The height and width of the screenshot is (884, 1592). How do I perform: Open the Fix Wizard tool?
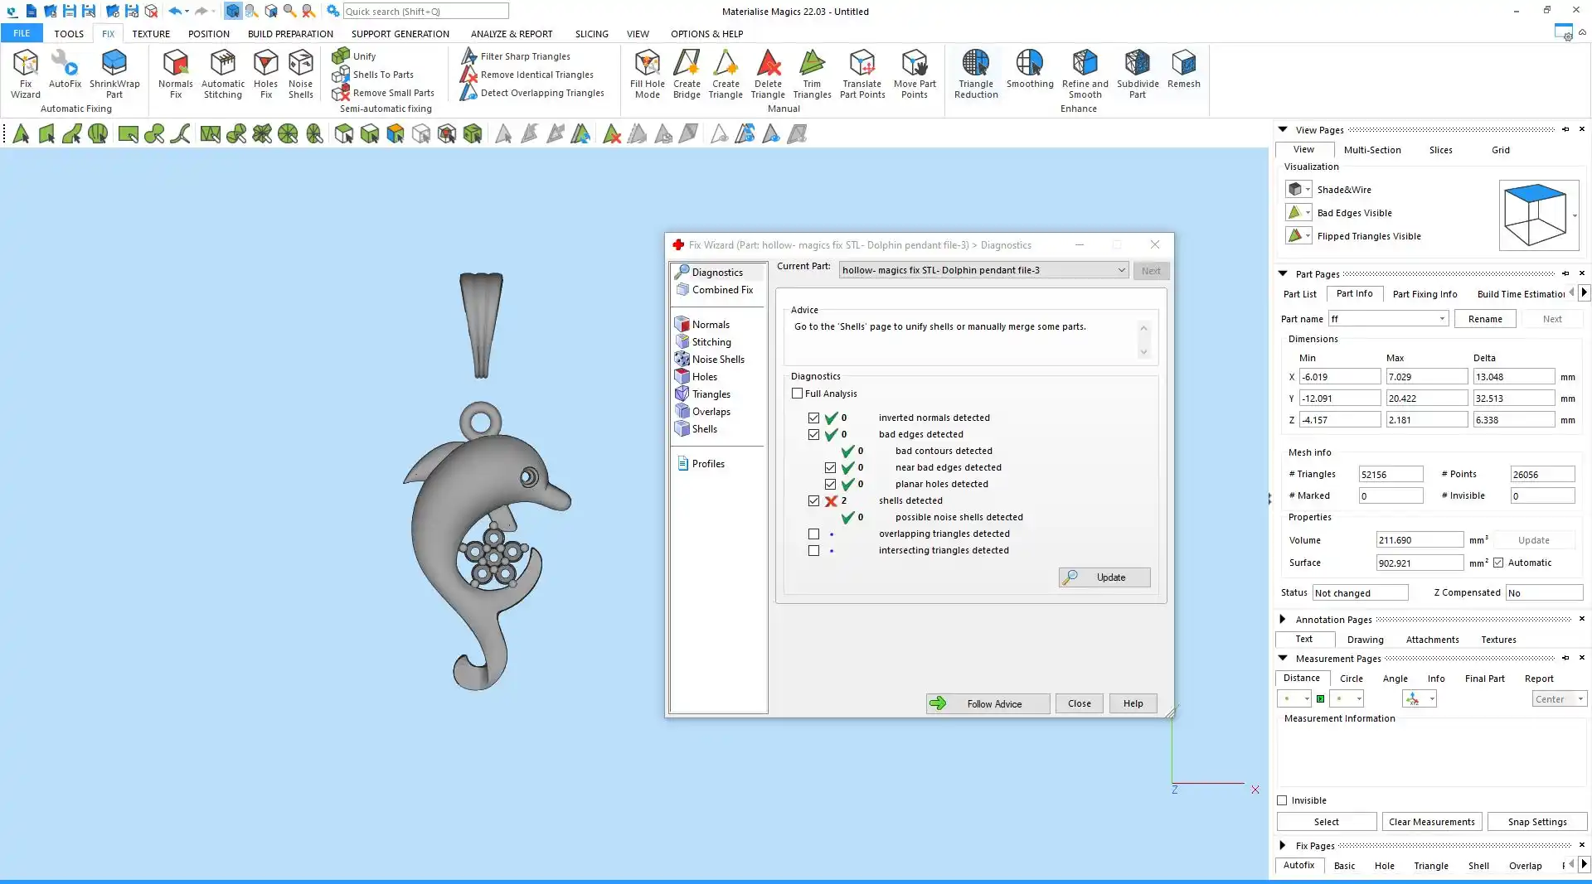coord(25,73)
